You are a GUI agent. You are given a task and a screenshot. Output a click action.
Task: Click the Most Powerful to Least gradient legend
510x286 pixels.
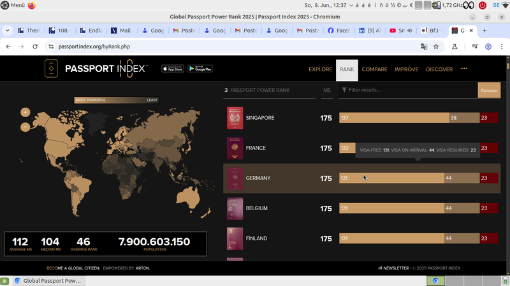117,100
